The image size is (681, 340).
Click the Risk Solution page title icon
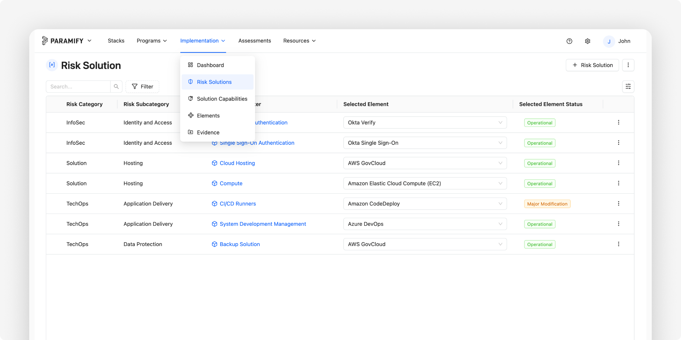click(x=52, y=65)
